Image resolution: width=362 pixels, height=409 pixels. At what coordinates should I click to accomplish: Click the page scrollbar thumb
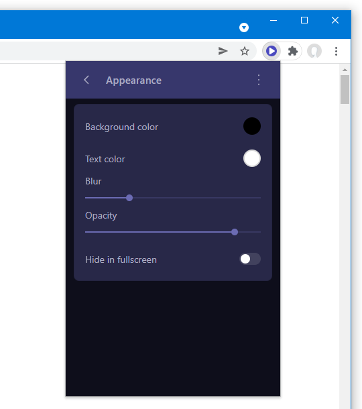pos(345,89)
